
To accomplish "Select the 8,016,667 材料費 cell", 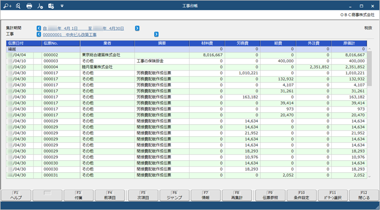I will pos(207,55).
